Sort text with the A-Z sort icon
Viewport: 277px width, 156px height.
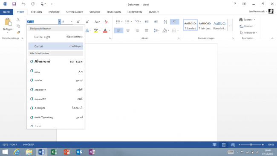click(x=165, y=22)
